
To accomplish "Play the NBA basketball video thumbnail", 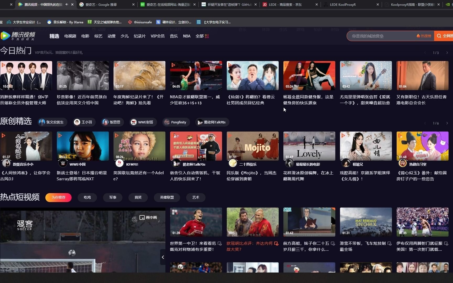I will (196, 75).
